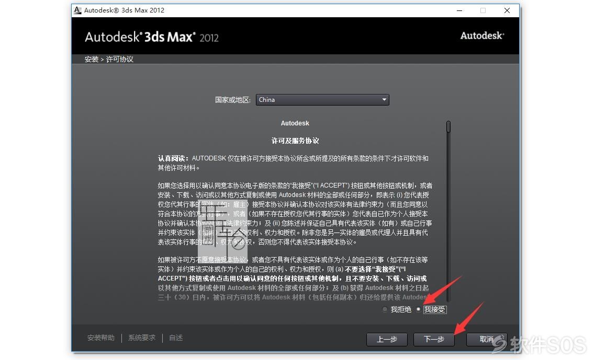The image size is (595, 360).
Task: Click the 取消 (Cancel) button
Action: 487,339
